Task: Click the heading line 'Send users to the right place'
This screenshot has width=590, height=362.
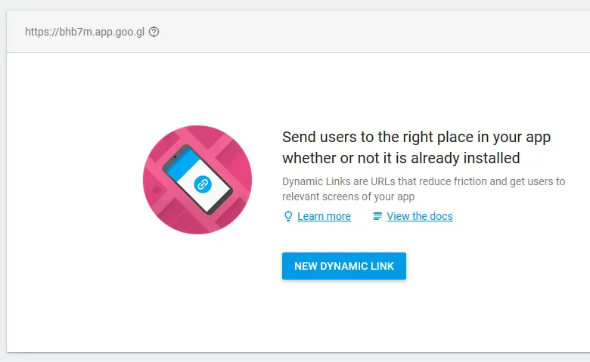Action: (x=416, y=137)
